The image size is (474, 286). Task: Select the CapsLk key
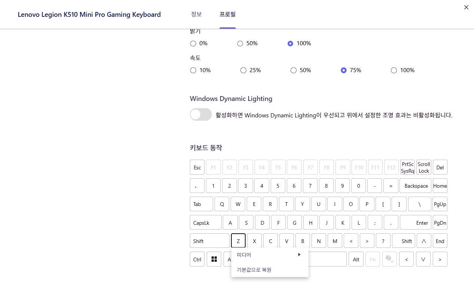pos(206,222)
